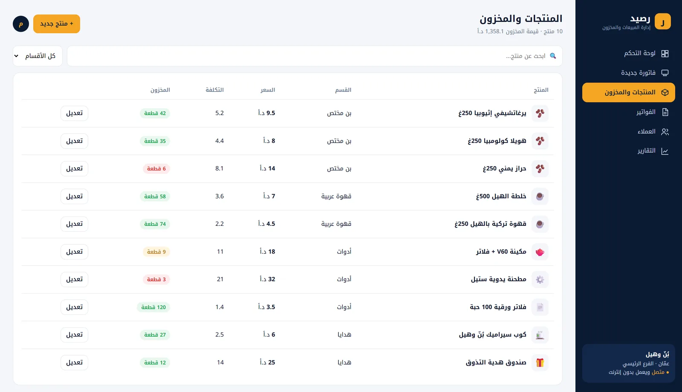
Task: Click the رصيد logo icon
Action: point(663,21)
